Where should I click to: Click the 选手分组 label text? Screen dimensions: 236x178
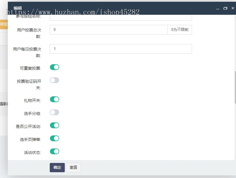click(x=32, y=113)
